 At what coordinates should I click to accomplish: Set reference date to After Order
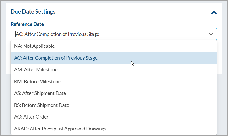pyautogui.click(x=31, y=117)
